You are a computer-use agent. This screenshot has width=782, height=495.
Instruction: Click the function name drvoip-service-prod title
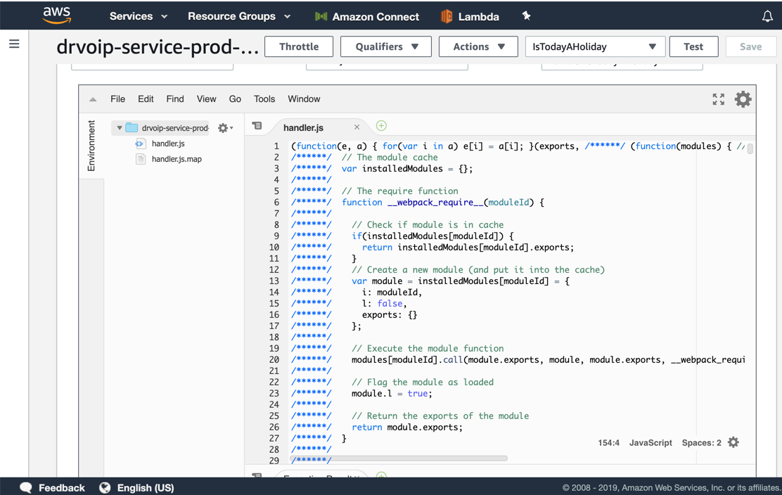[157, 46]
